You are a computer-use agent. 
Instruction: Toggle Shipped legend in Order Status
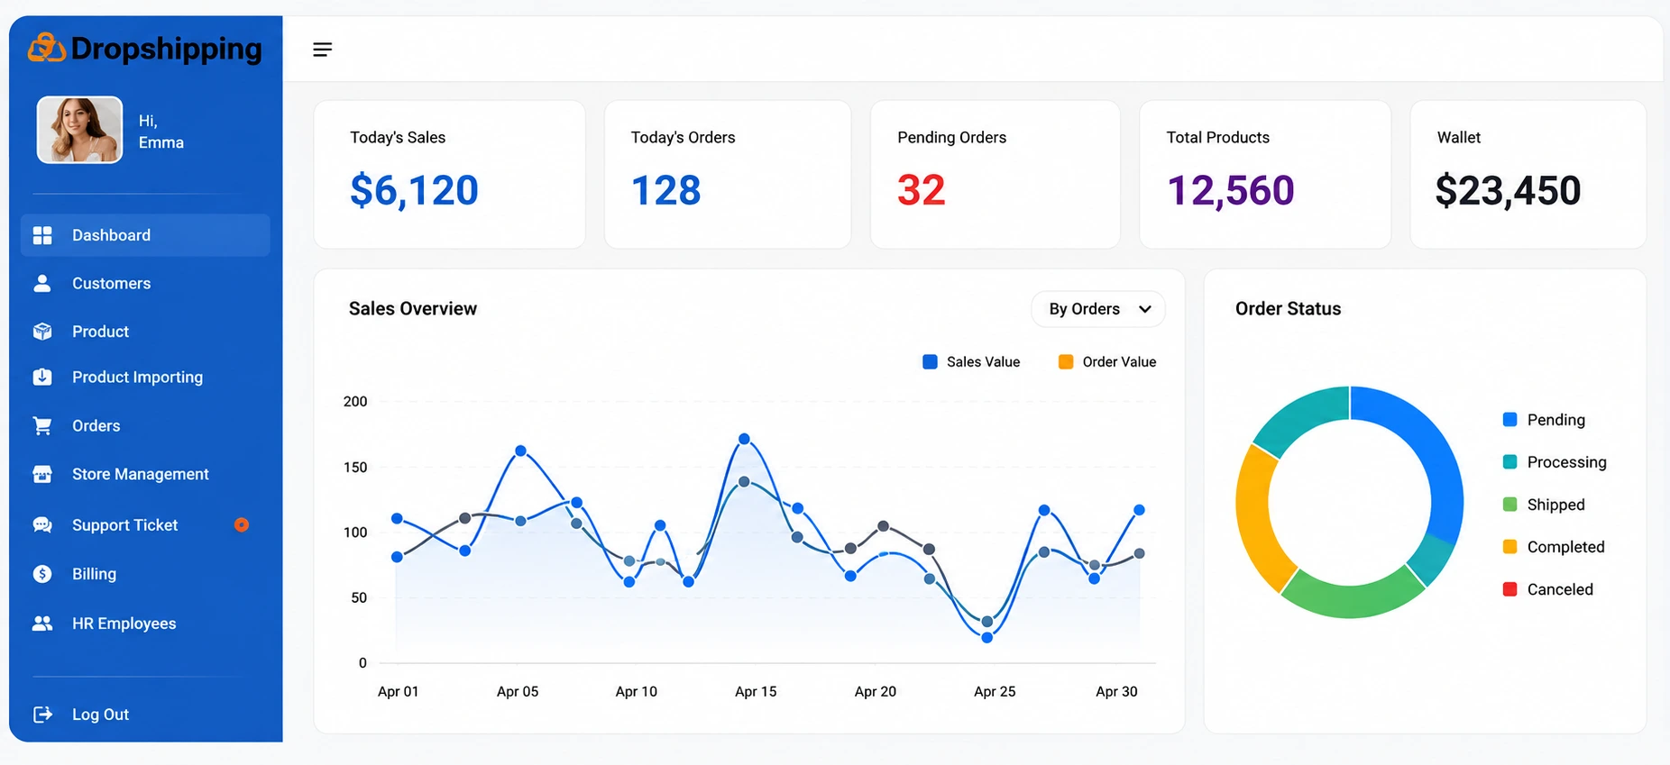[x=1544, y=505]
